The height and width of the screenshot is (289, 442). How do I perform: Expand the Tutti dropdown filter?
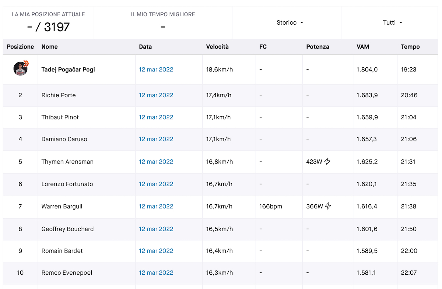tap(393, 23)
